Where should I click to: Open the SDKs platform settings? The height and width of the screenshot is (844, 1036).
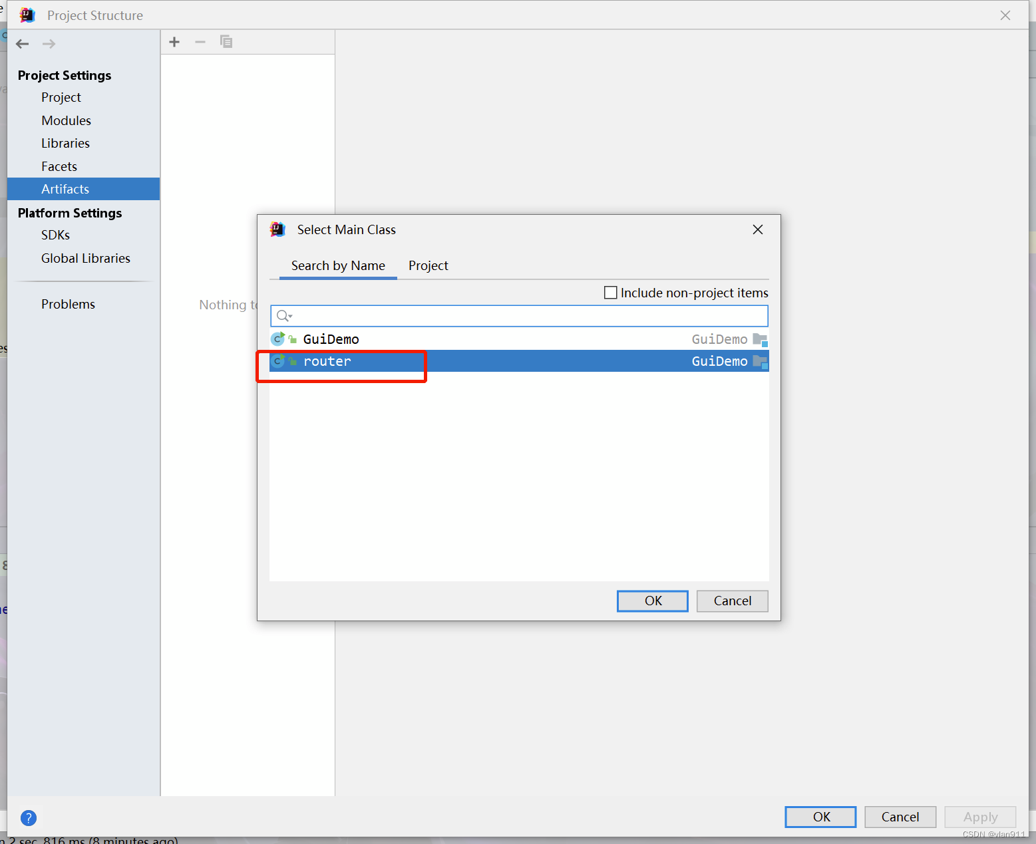(x=55, y=235)
